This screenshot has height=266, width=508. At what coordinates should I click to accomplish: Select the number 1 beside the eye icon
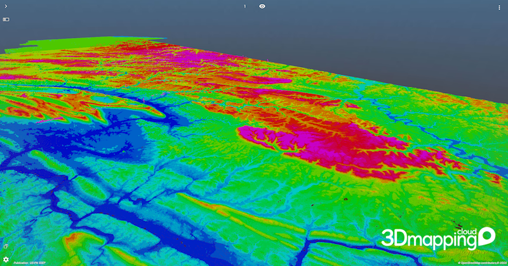[x=245, y=6]
